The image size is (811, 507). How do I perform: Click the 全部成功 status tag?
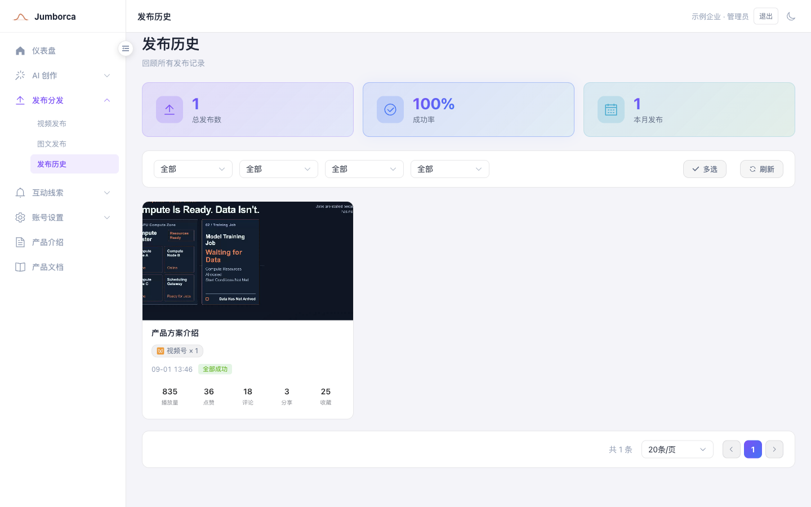(215, 369)
